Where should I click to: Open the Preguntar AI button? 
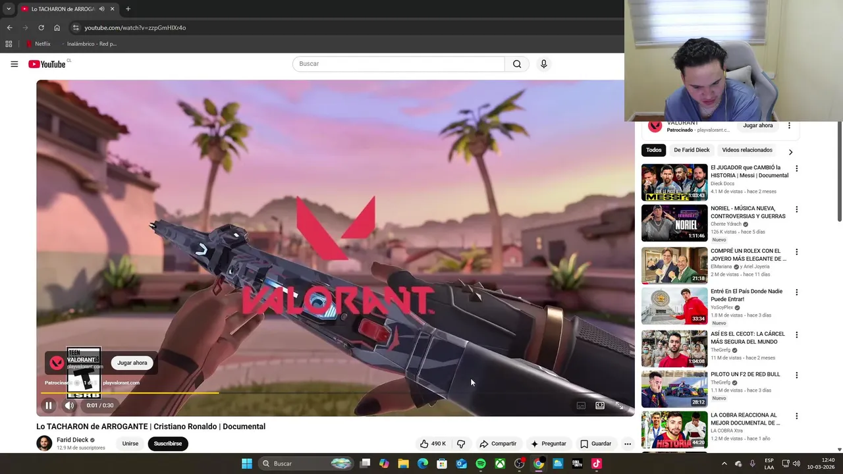coord(548,444)
